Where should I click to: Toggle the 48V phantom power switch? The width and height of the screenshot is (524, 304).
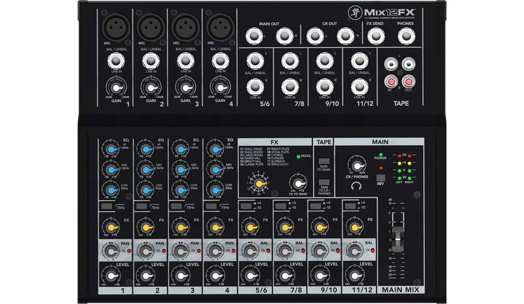click(381, 178)
